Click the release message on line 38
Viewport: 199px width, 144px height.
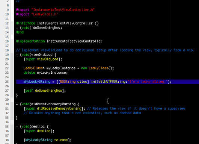[61, 140]
